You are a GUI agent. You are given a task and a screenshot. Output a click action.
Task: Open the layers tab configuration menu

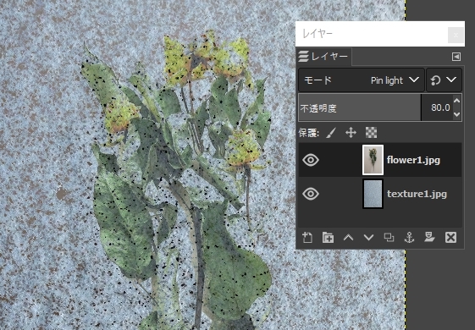click(456, 57)
